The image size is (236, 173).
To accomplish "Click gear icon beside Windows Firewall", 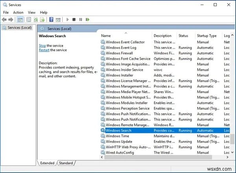I will click(103, 53).
